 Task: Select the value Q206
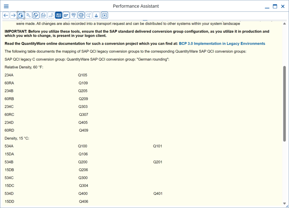tap(83, 170)
